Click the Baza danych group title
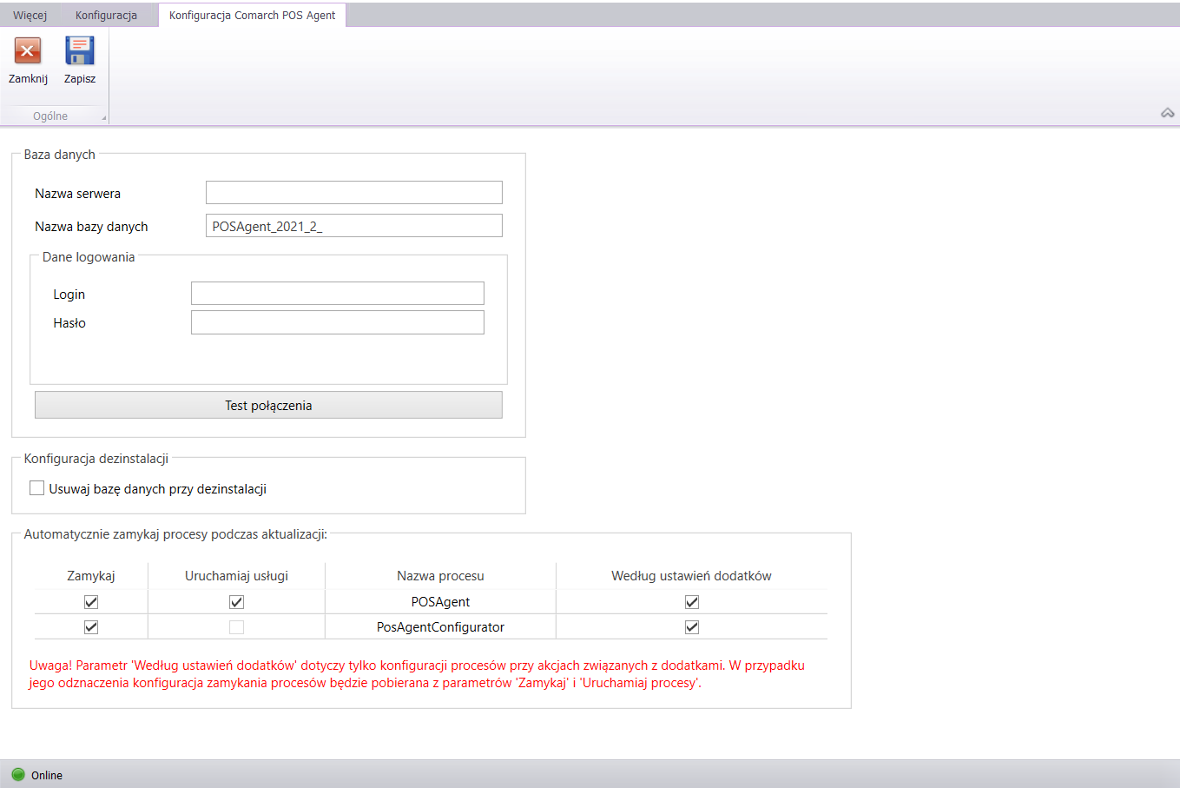Viewport: 1180px width, 788px height. click(x=59, y=155)
